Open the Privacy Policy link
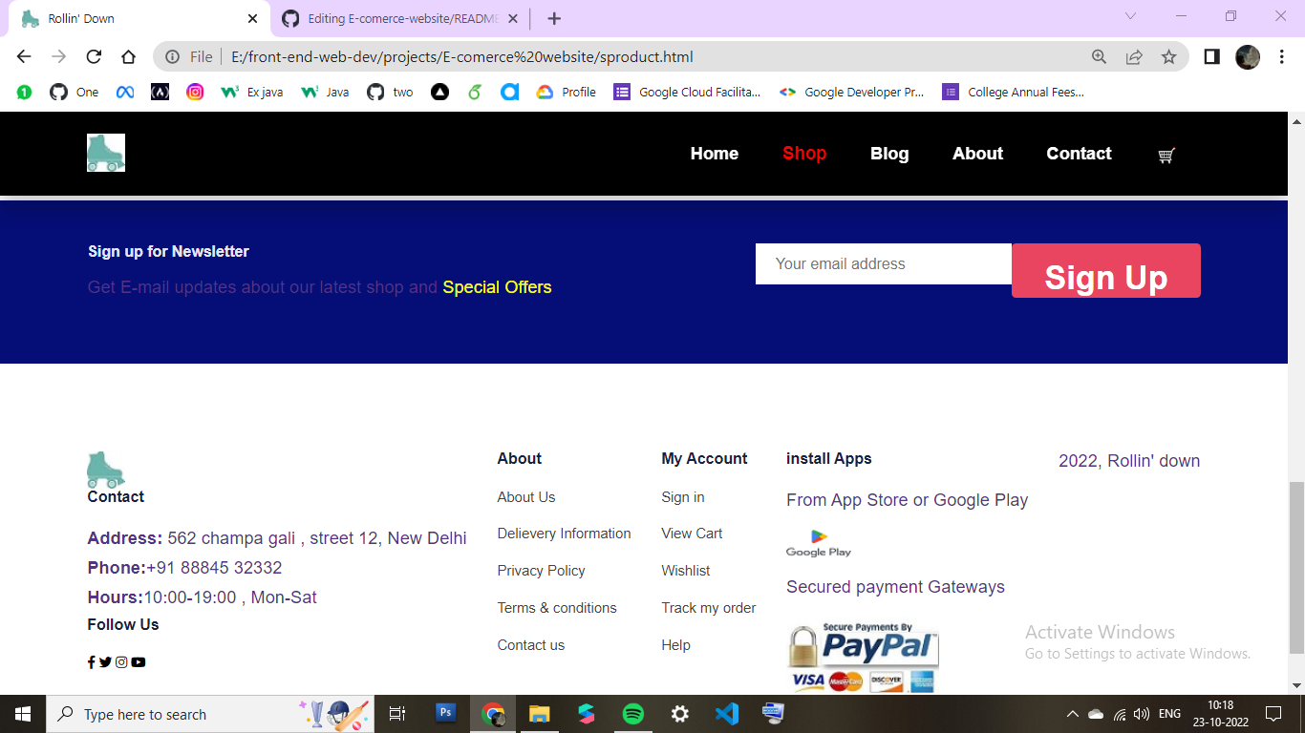Viewport: 1305px width, 733px height. 541,571
